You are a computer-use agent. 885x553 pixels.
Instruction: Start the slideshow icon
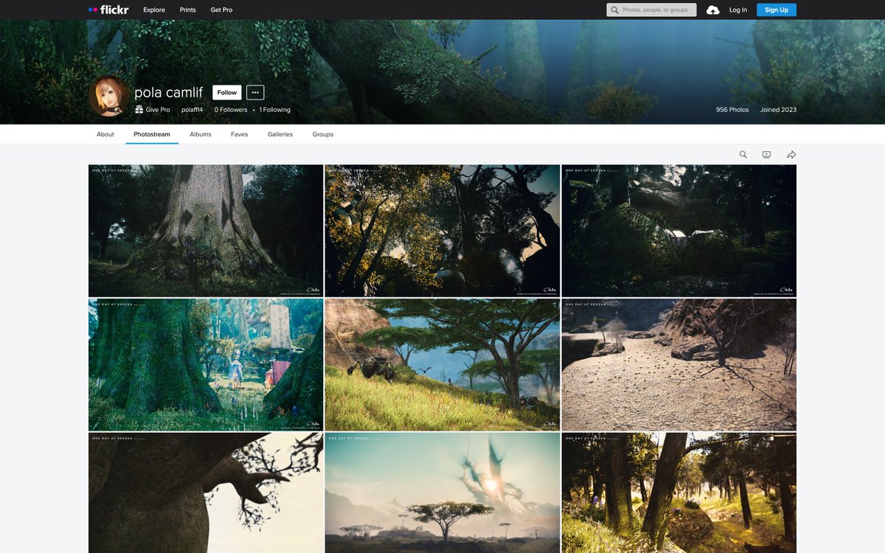(766, 155)
